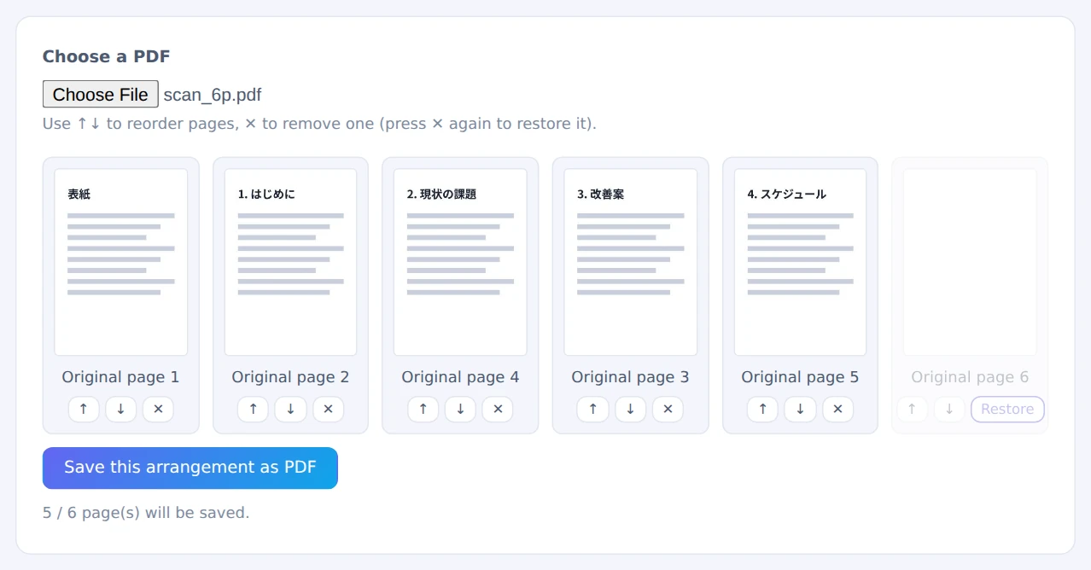Click '5 / 6 page(s) will be saved.' text
Screen dimensions: 1091x570
146,513
